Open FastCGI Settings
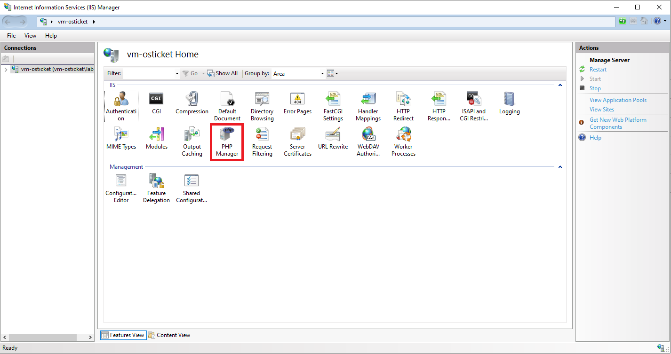Image resolution: width=671 pixels, height=354 pixels. tap(333, 106)
